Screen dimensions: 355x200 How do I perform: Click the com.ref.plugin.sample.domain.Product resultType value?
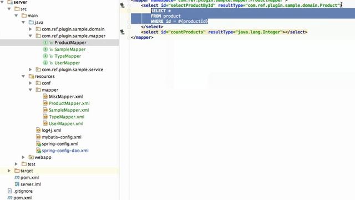point(293,5)
